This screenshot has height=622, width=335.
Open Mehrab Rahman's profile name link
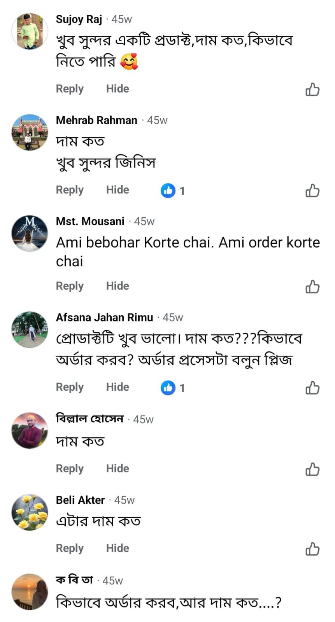tap(96, 120)
